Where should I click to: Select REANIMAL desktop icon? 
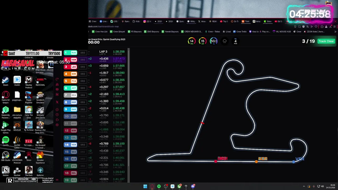click(40, 81)
